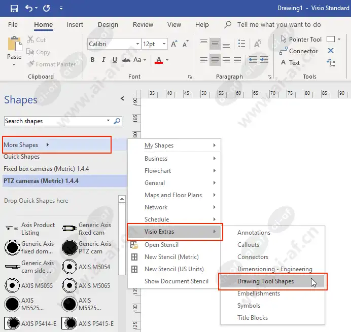Select the Pointer Tool
Image resolution: width=351 pixels, height=332 pixels.
[301, 39]
